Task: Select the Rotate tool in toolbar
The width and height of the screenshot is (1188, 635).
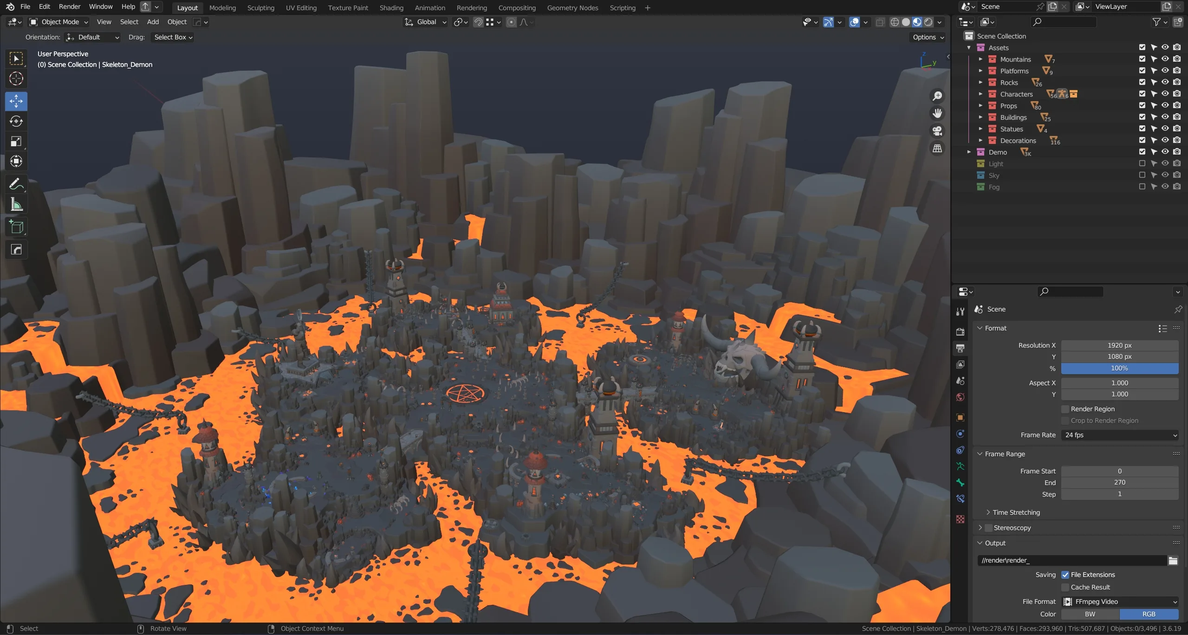Action: (16, 121)
